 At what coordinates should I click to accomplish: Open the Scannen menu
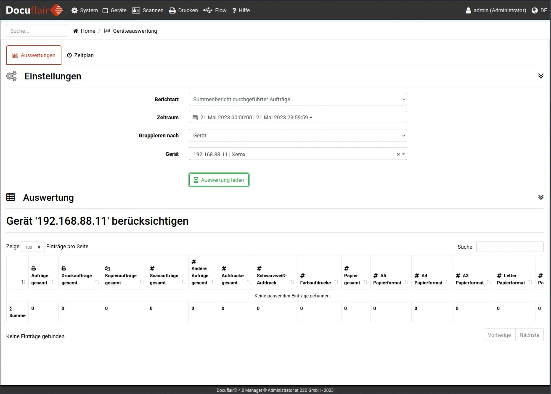(148, 11)
